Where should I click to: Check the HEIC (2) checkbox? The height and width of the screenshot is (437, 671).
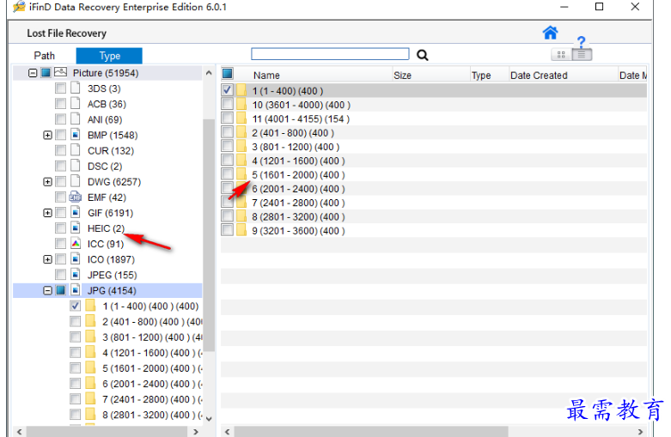60,228
